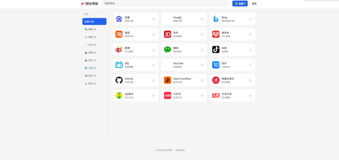Click the 管理 manage button

pos(254,3)
